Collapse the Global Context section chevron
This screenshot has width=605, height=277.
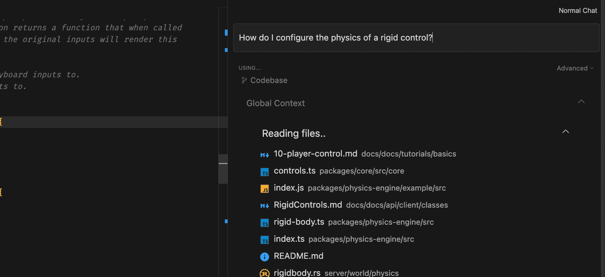click(581, 102)
